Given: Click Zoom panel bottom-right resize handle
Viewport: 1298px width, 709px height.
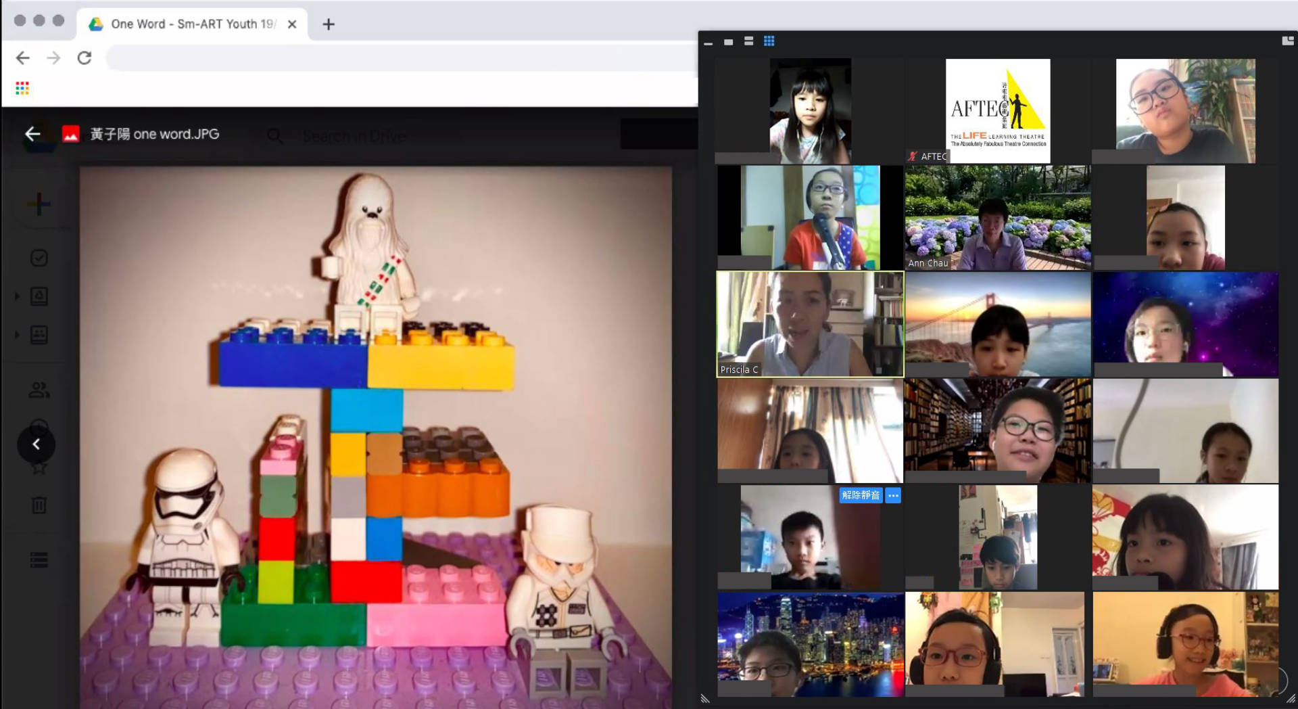Looking at the screenshot, I should coord(1291,699).
